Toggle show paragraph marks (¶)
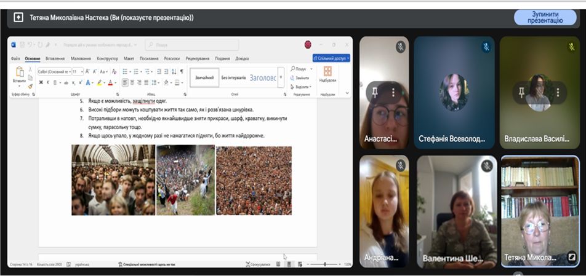Screen dimensions: 586x276 pos(182,71)
